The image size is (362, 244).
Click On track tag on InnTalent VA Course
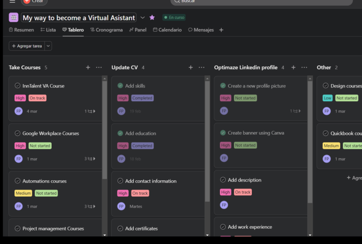[x=38, y=98]
